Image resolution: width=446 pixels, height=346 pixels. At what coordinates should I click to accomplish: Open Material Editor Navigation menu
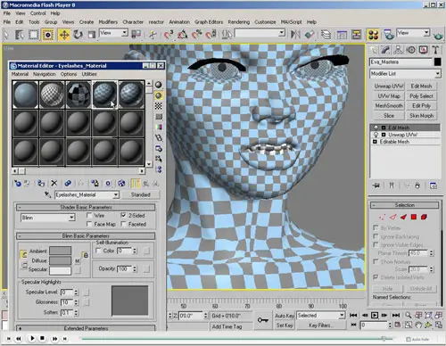pos(45,74)
